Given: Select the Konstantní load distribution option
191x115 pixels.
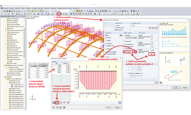Looking at the screenshot, I should coord(124,41).
